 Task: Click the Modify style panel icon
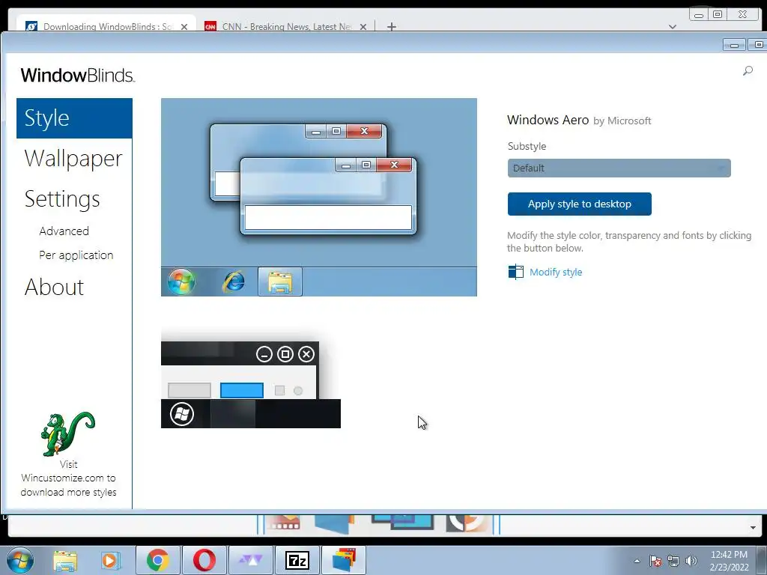pyautogui.click(x=515, y=272)
